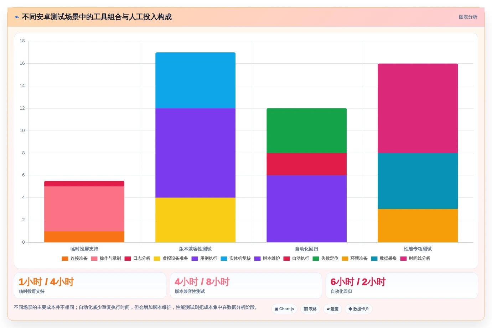Click the pink 操作与录制 bar segment
The width and height of the screenshot is (492, 328).
(x=84, y=209)
